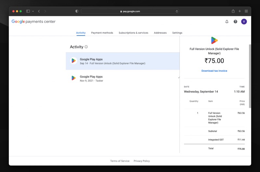
Task: Download tax invoice link
Action: tap(214, 71)
